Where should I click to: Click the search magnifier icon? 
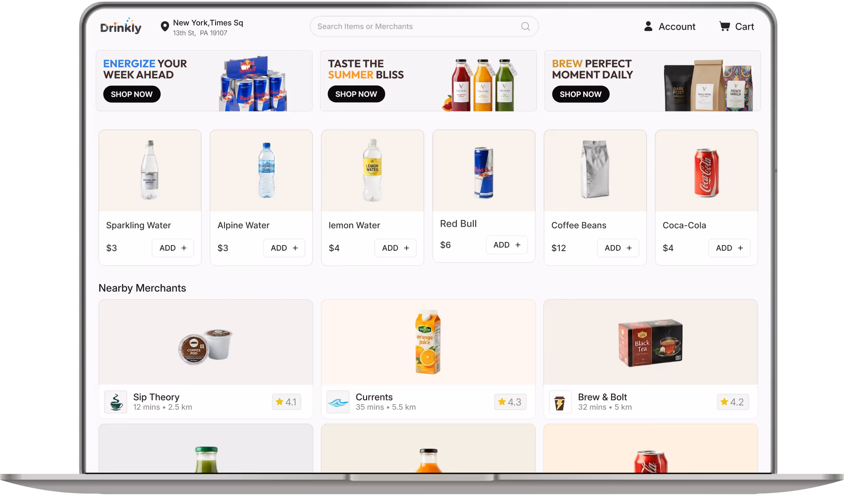(x=525, y=26)
